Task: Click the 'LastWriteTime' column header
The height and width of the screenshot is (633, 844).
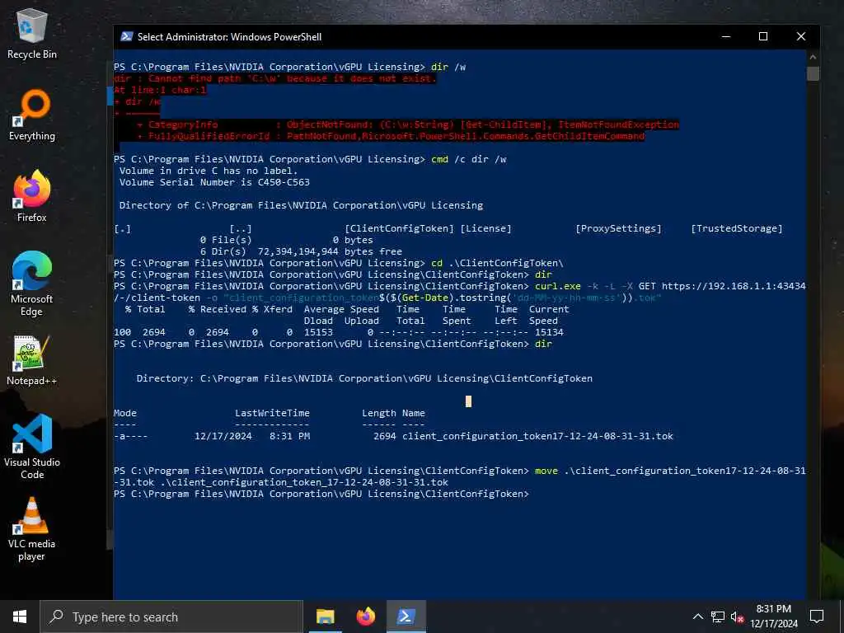Action: pos(272,413)
